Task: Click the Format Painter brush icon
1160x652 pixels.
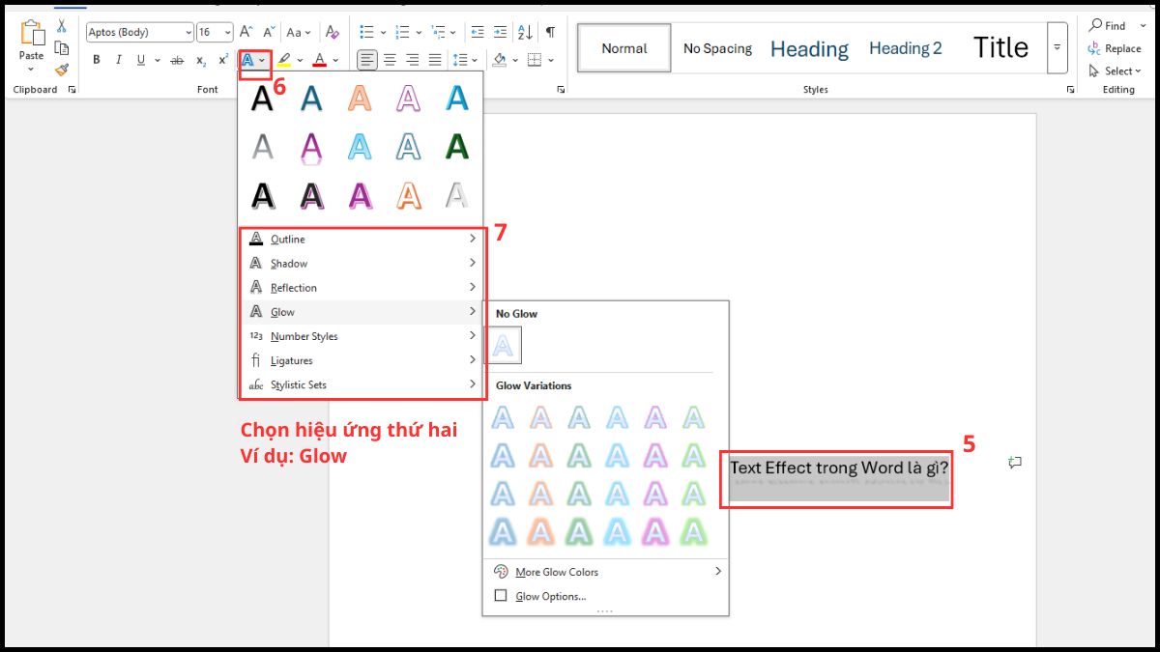Action: coord(62,70)
